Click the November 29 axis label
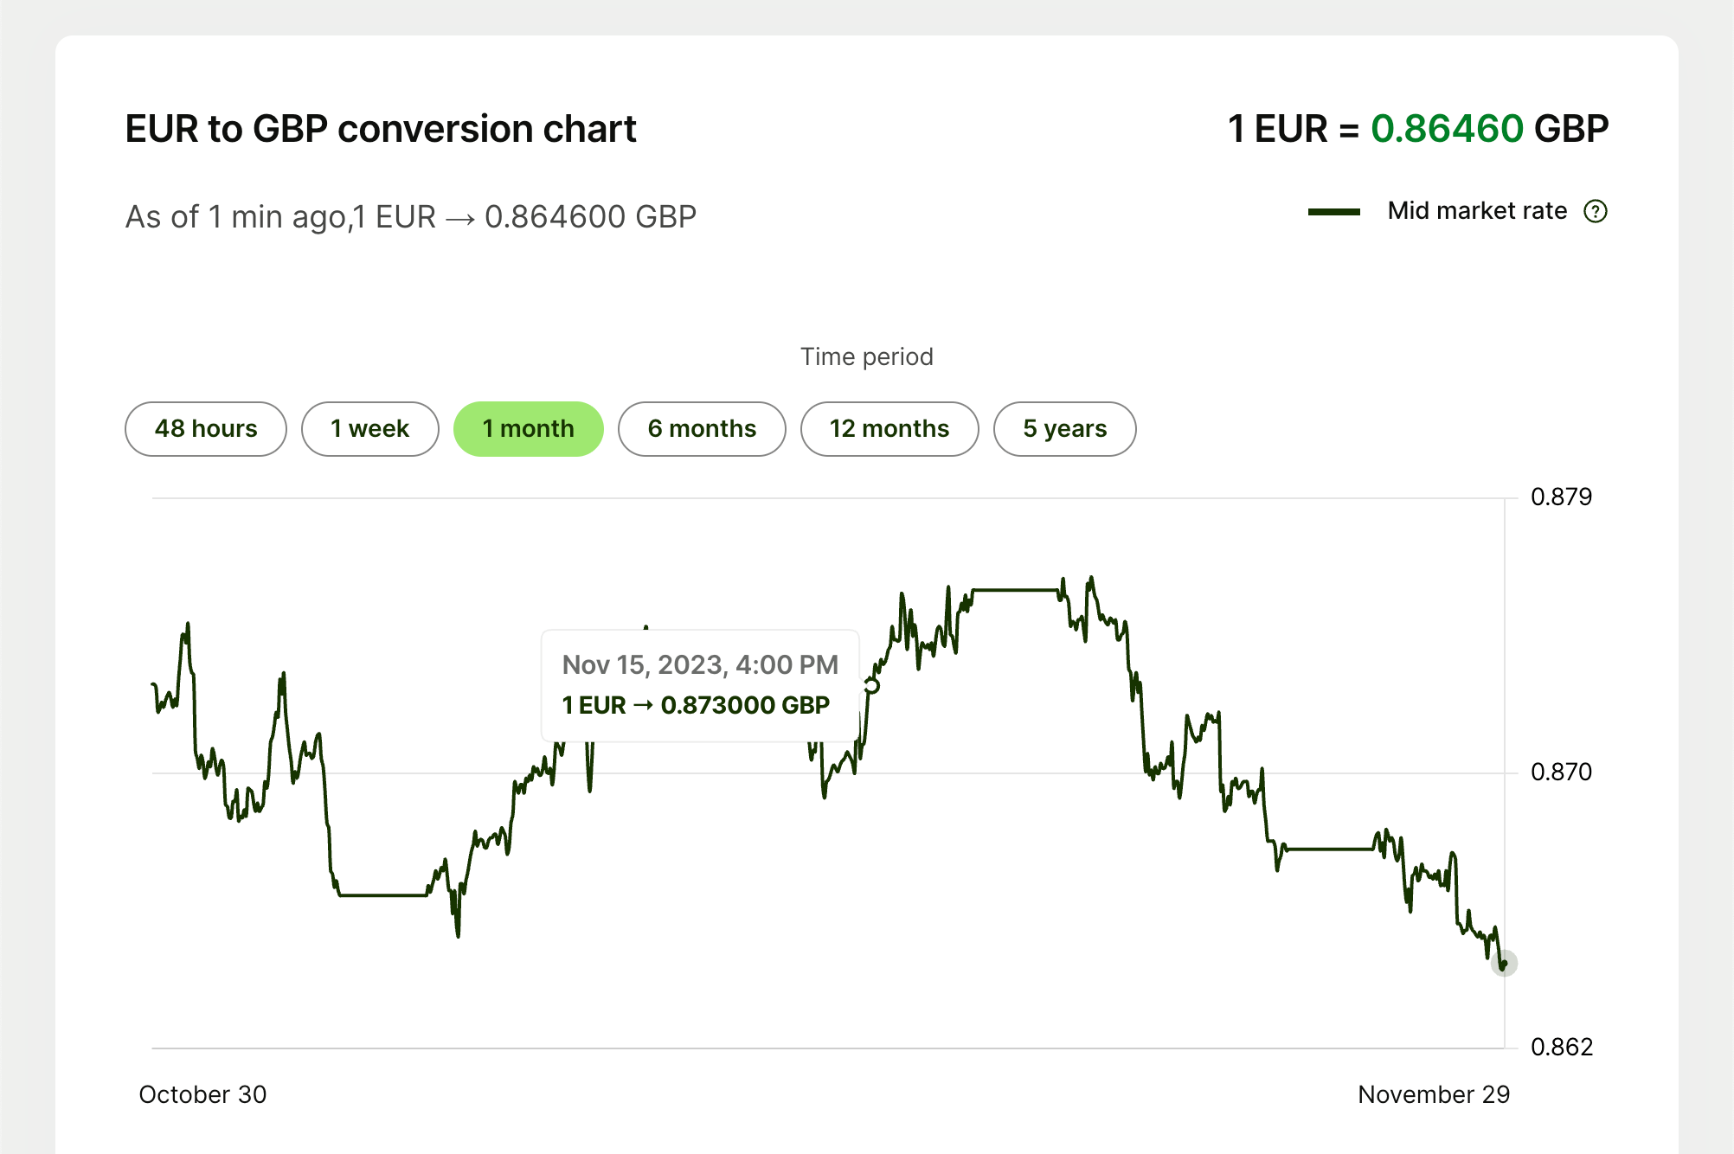The image size is (1734, 1154). point(1435,1093)
